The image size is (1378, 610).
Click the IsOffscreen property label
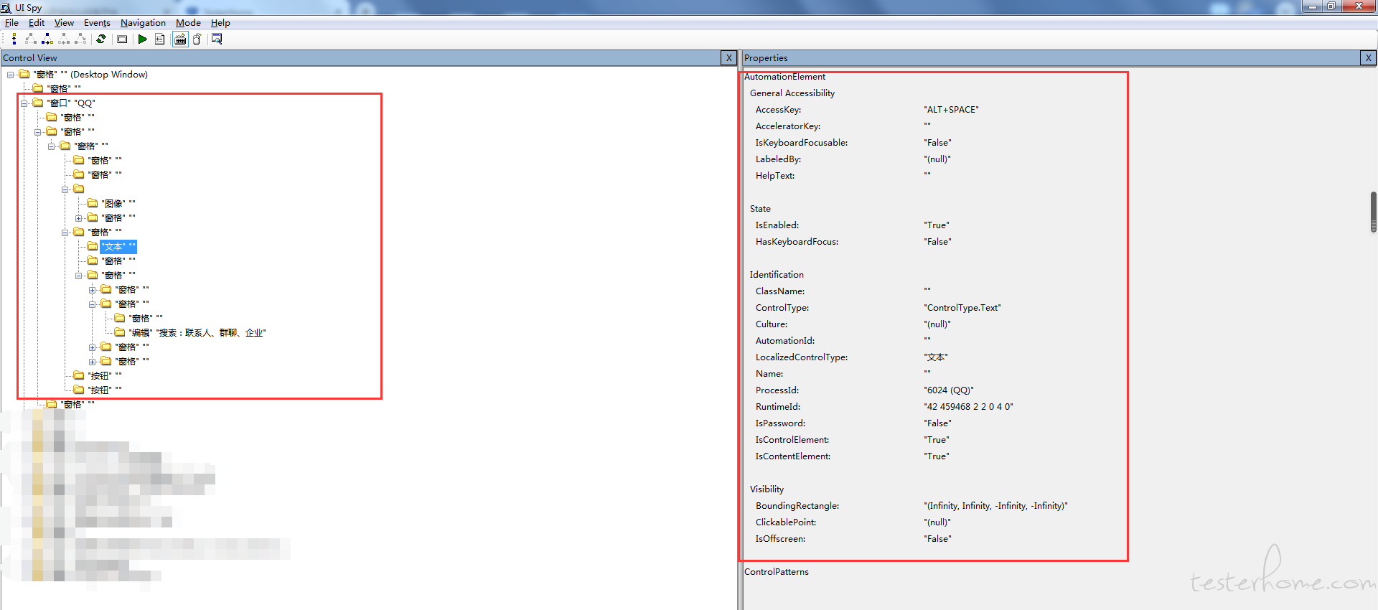pyautogui.click(x=780, y=539)
